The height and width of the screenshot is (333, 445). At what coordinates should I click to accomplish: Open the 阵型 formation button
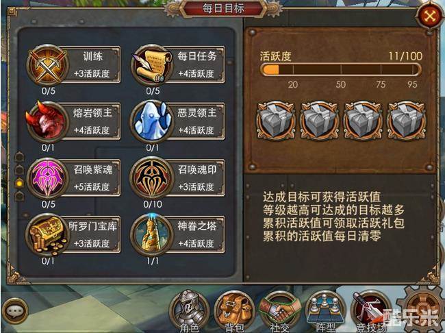coord(325,312)
